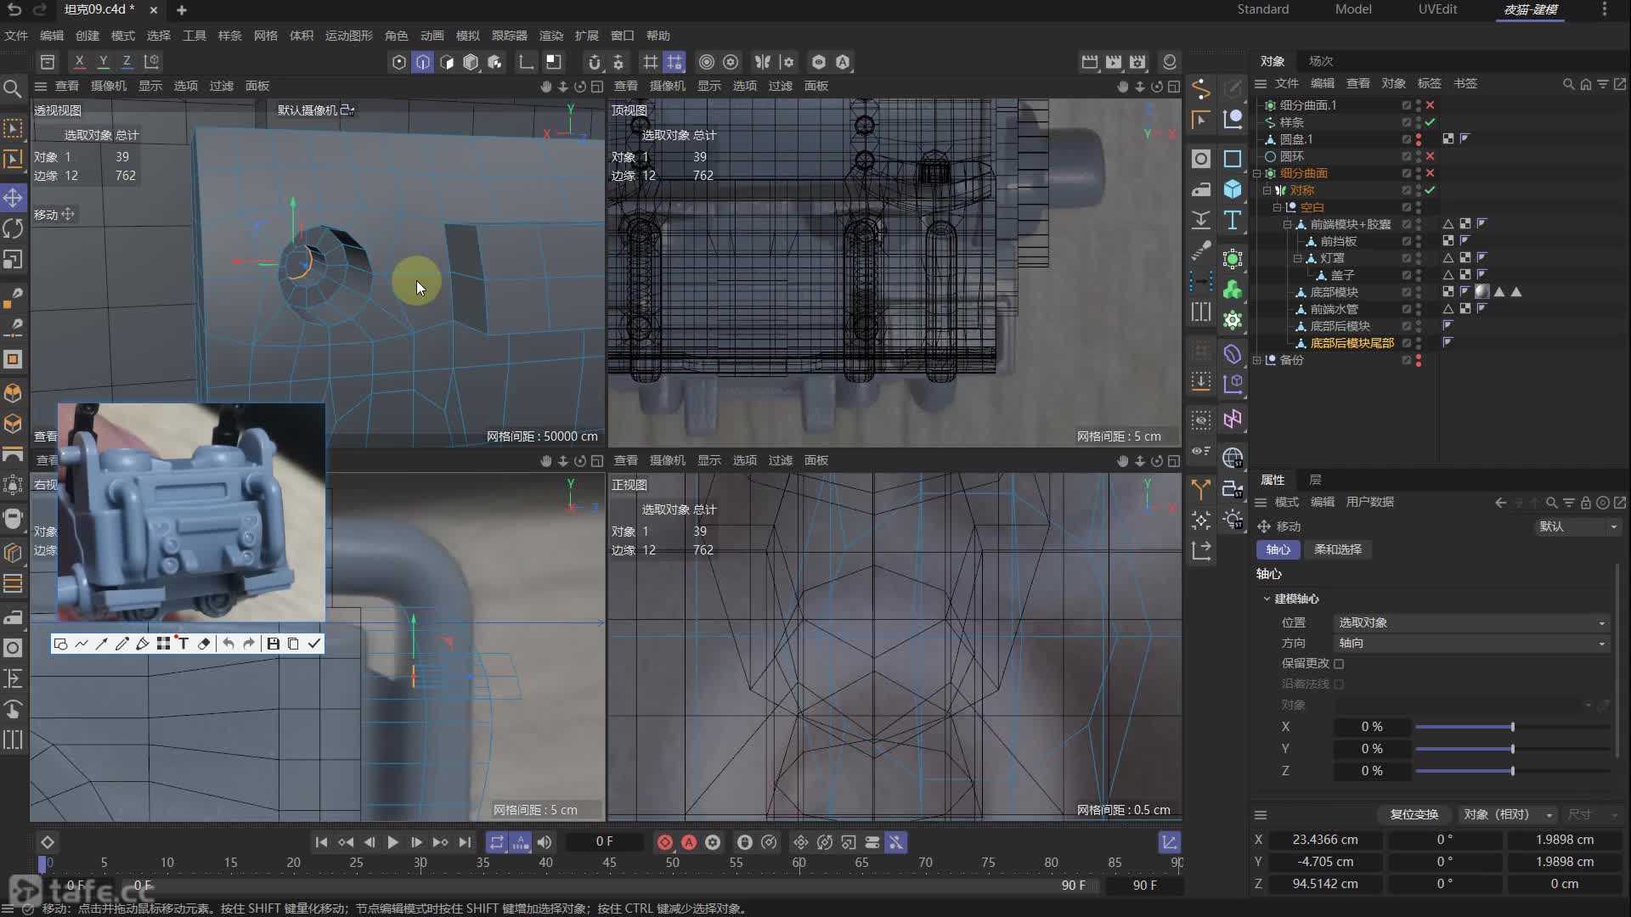Select pencil tool in annotation toolbar
Image resolution: width=1631 pixels, height=917 pixels.
[121, 644]
